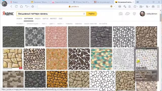Switch to the ПОИСК search tab
Viewport: 162px width, 91px height.
[x=19, y=18]
